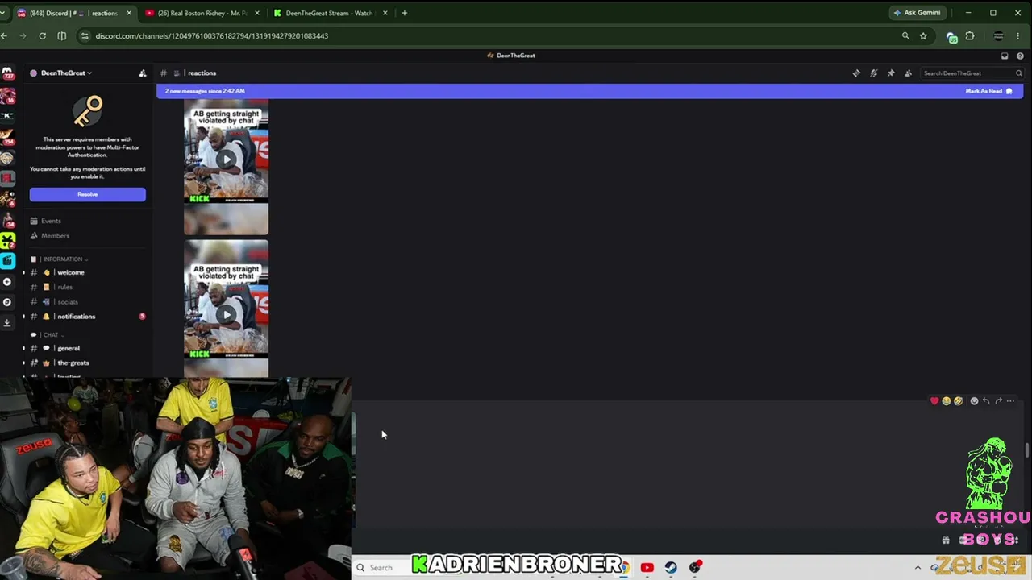Screen dimensions: 1032x580
Task: Reply to the message with arrow icon
Action: [986, 401]
